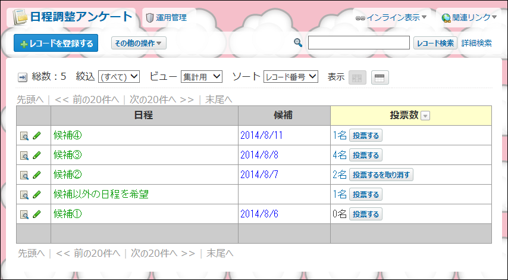Click the 候補 column header
This screenshot has height=280, width=508.
[284, 115]
